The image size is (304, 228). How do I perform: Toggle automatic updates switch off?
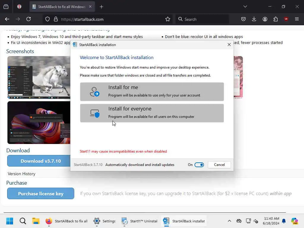199,164
